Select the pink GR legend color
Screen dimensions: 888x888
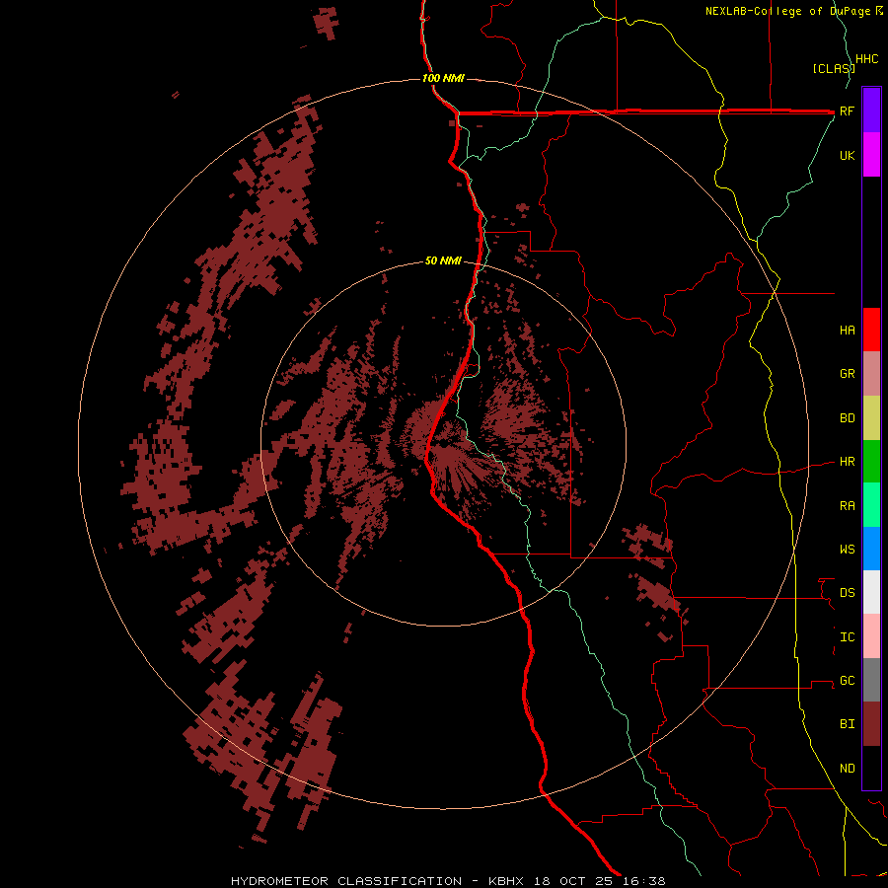(x=871, y=374)
